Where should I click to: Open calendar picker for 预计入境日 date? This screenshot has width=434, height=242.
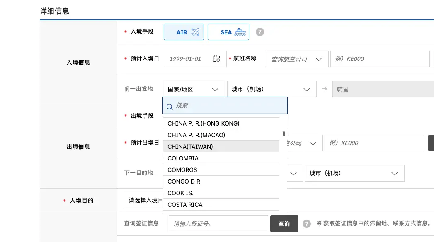[216, 59]
